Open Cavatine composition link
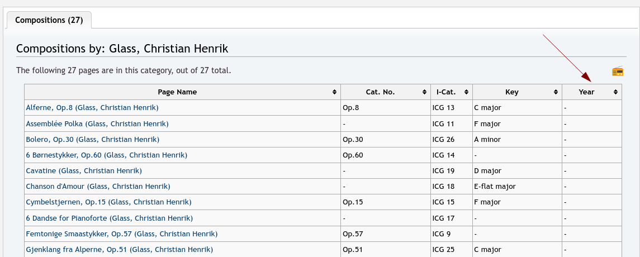The image size is (640, 257). pos(84,170)
